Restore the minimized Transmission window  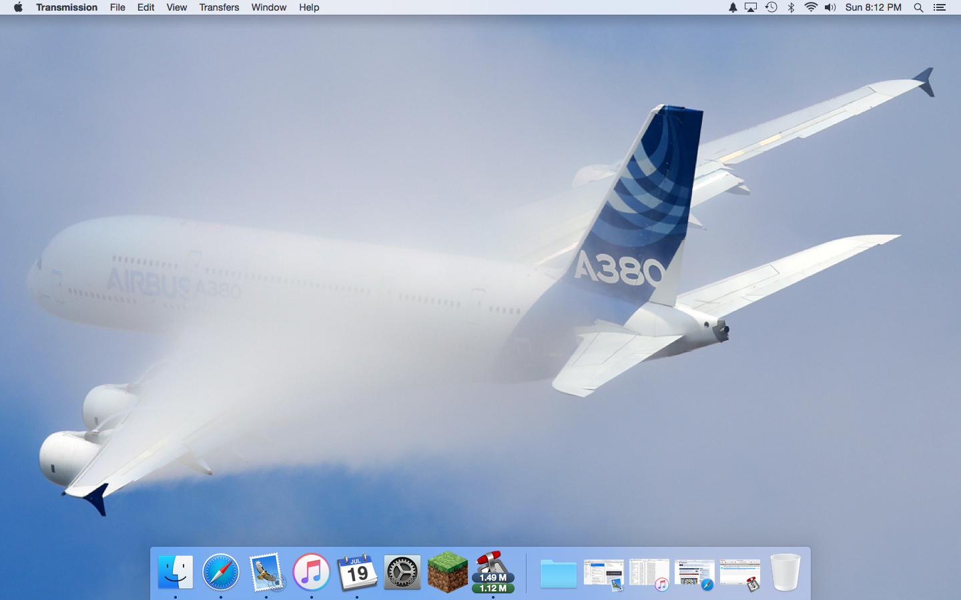(x=740, y=574)
